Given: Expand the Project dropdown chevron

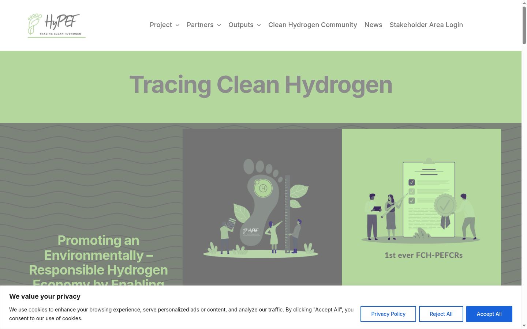Looking at the screenshot, I should [x=177, y=25].
